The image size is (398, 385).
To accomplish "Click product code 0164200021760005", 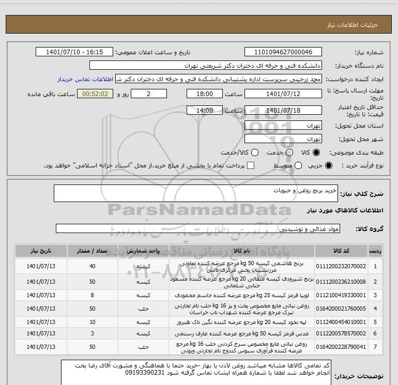I will tap(341, 309).
